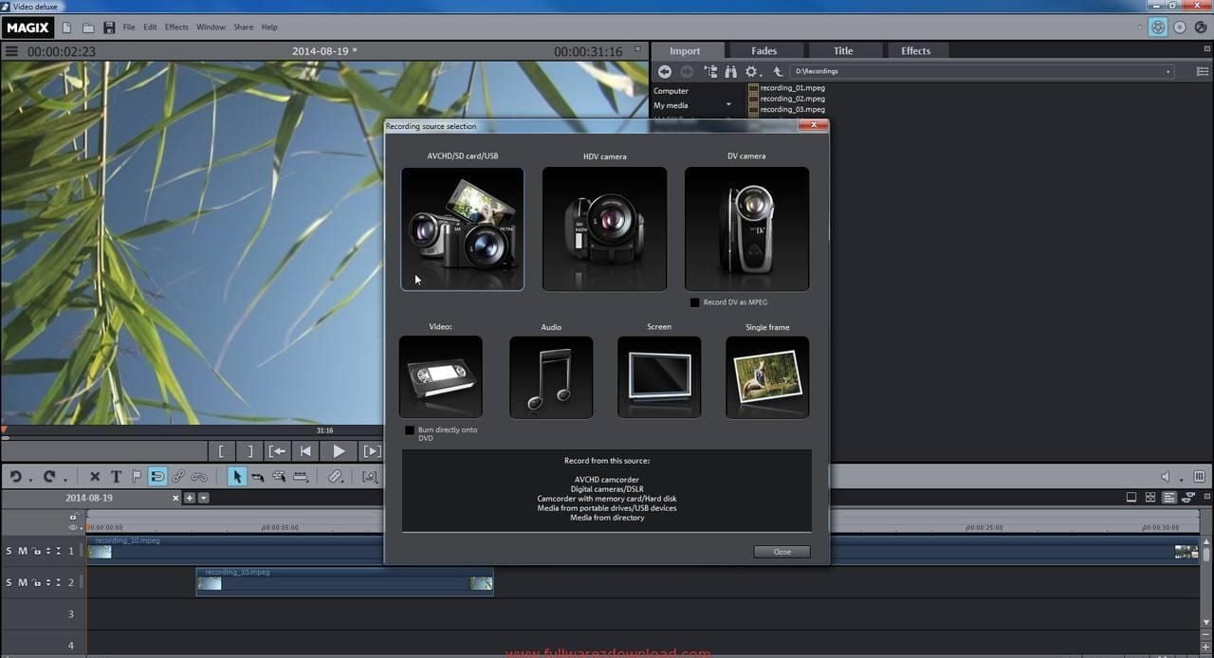Choose the Single frame source

point(767,376)
